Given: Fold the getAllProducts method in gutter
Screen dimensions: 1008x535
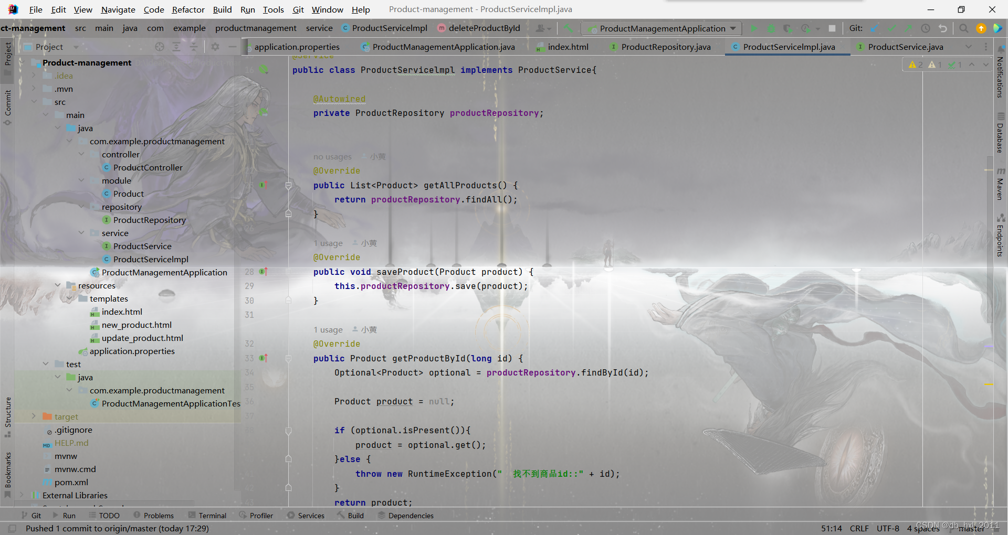Looking at the screenshot, I should (288, 185).
